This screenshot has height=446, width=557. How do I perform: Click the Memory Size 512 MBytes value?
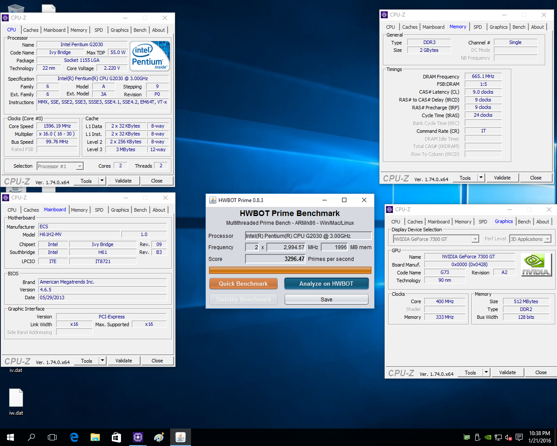point(526,301)
